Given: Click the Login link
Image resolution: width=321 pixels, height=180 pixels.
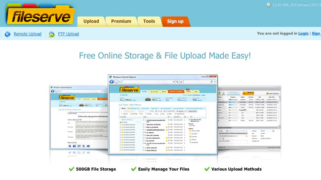Looking at the screenshot, I should pyautogui.click(x=303, y=33).
